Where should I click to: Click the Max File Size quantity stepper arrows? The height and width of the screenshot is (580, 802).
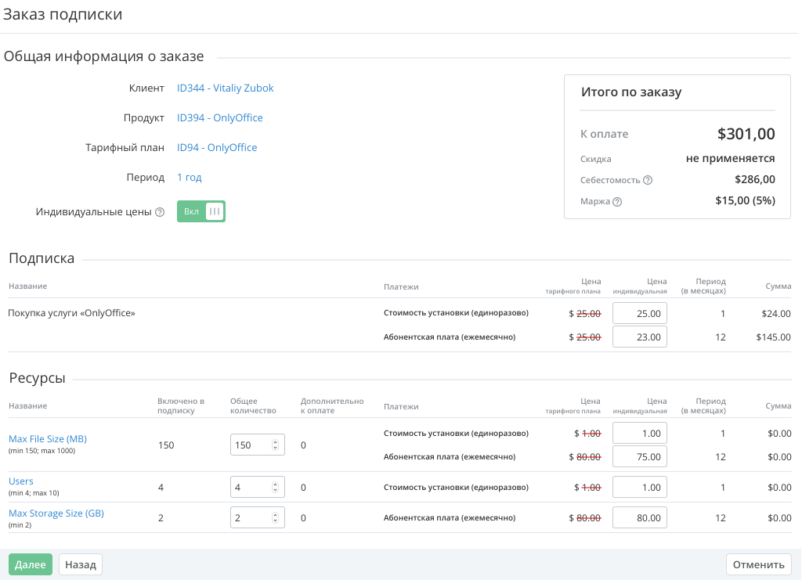[275, 445]
